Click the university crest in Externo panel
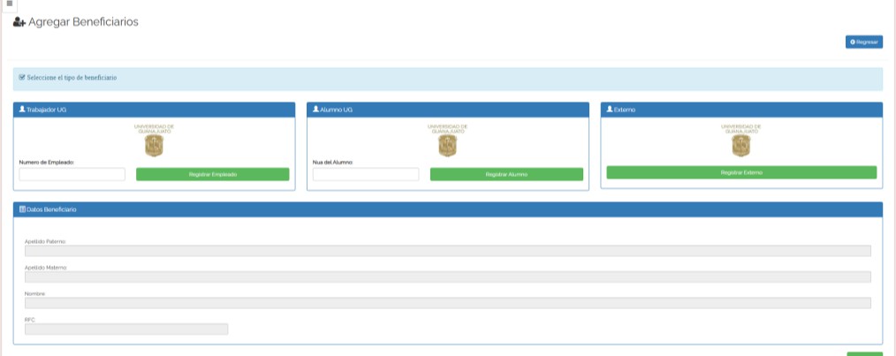The image size is (896, 356). (740, 146)
